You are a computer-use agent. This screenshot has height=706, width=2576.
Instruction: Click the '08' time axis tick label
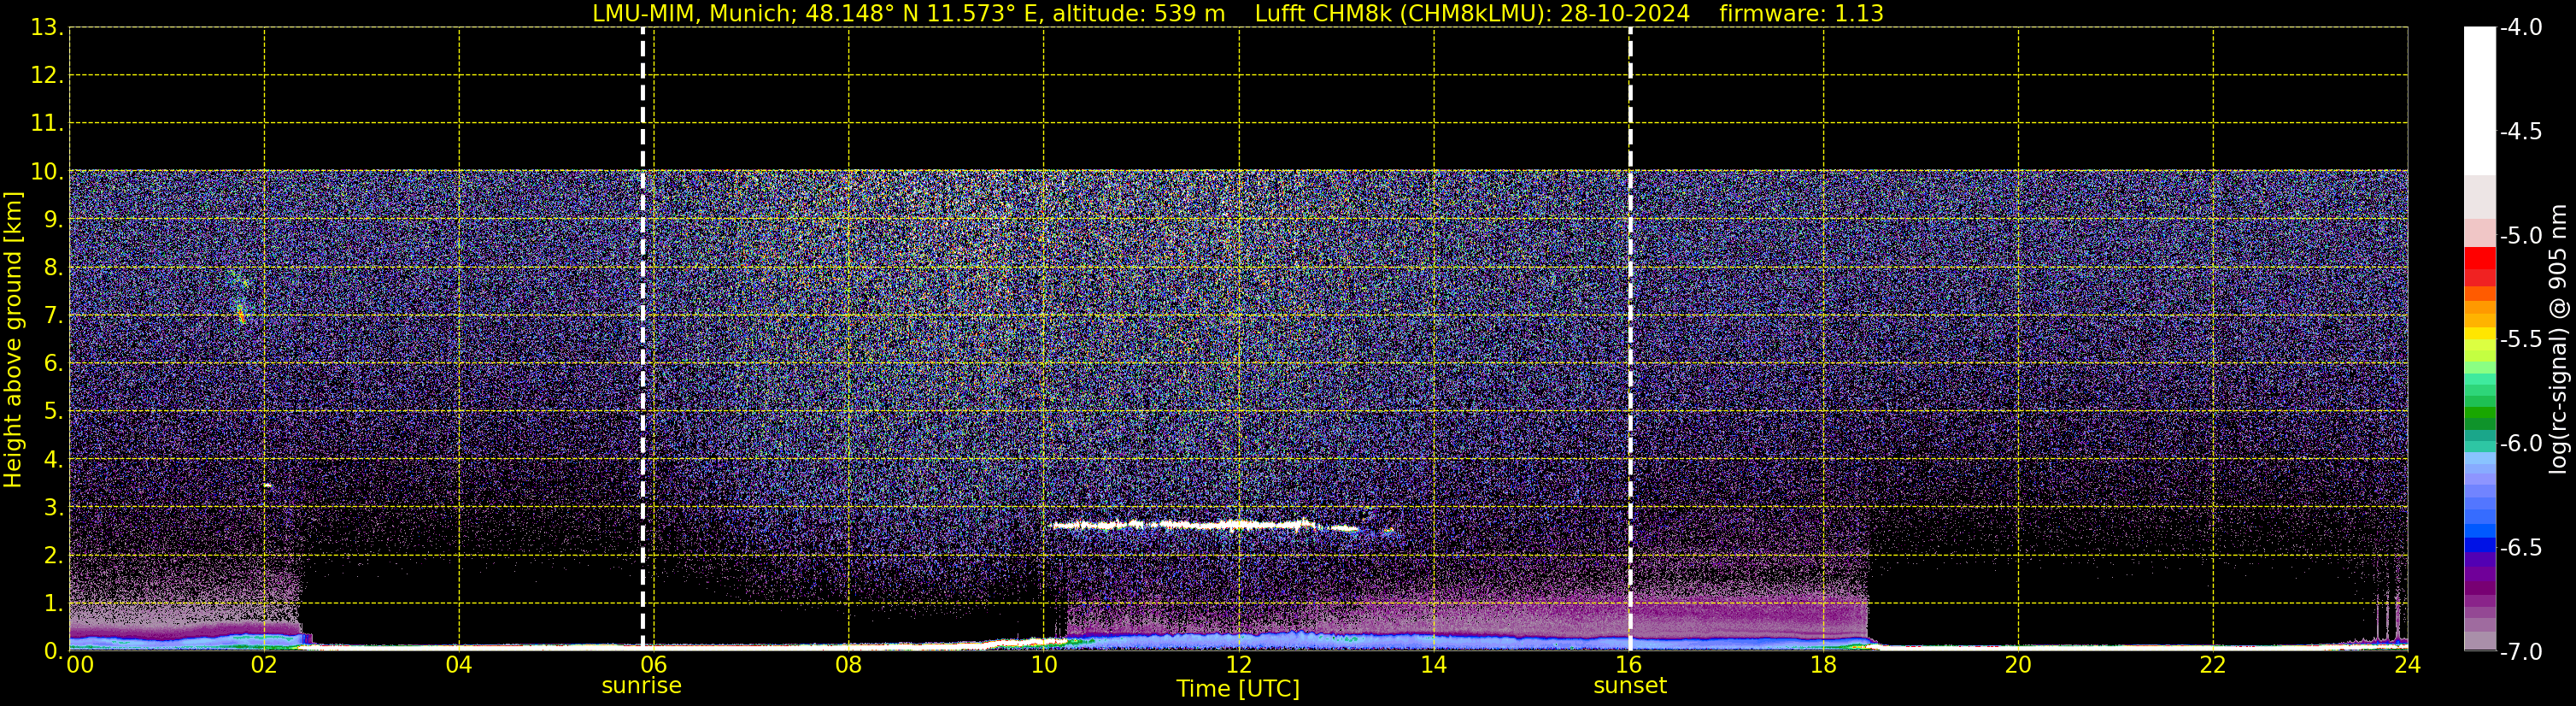pos(849,665)
